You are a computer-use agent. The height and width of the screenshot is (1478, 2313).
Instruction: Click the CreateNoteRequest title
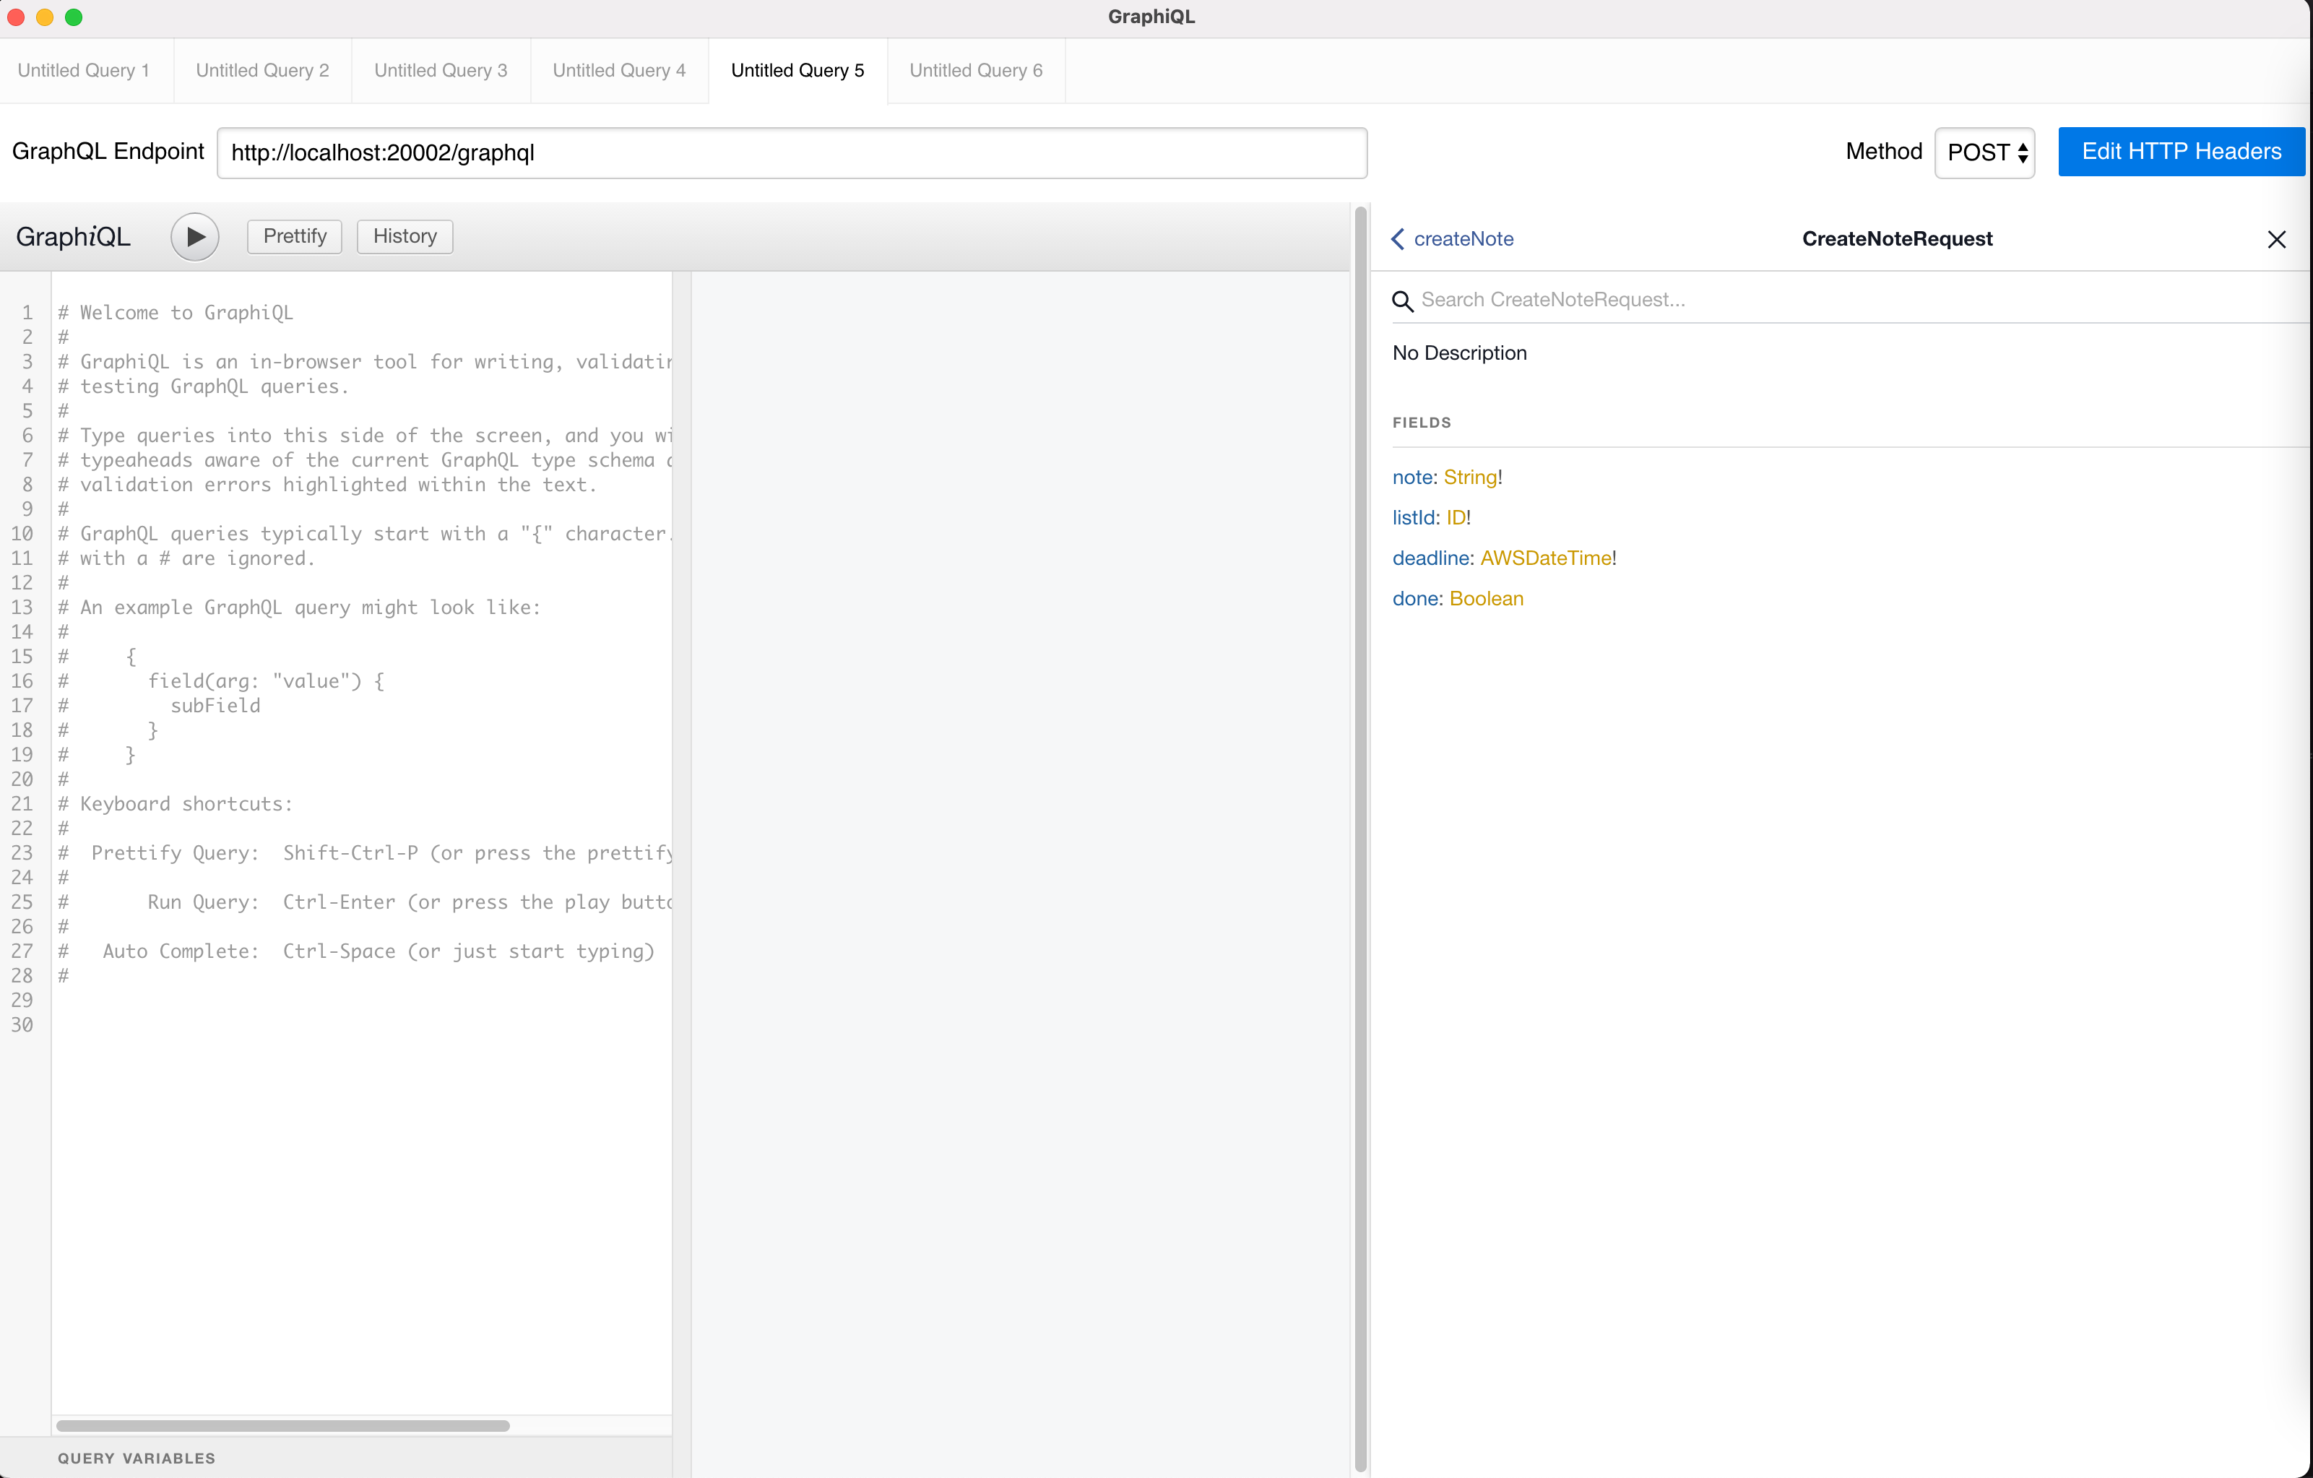click(1897, 239)
